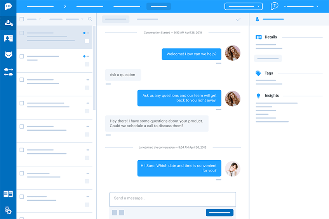The width and height of the screenshot is (329, 219).
Task: Click the contact person icon in right panel
Action: [x=257, y=19]
